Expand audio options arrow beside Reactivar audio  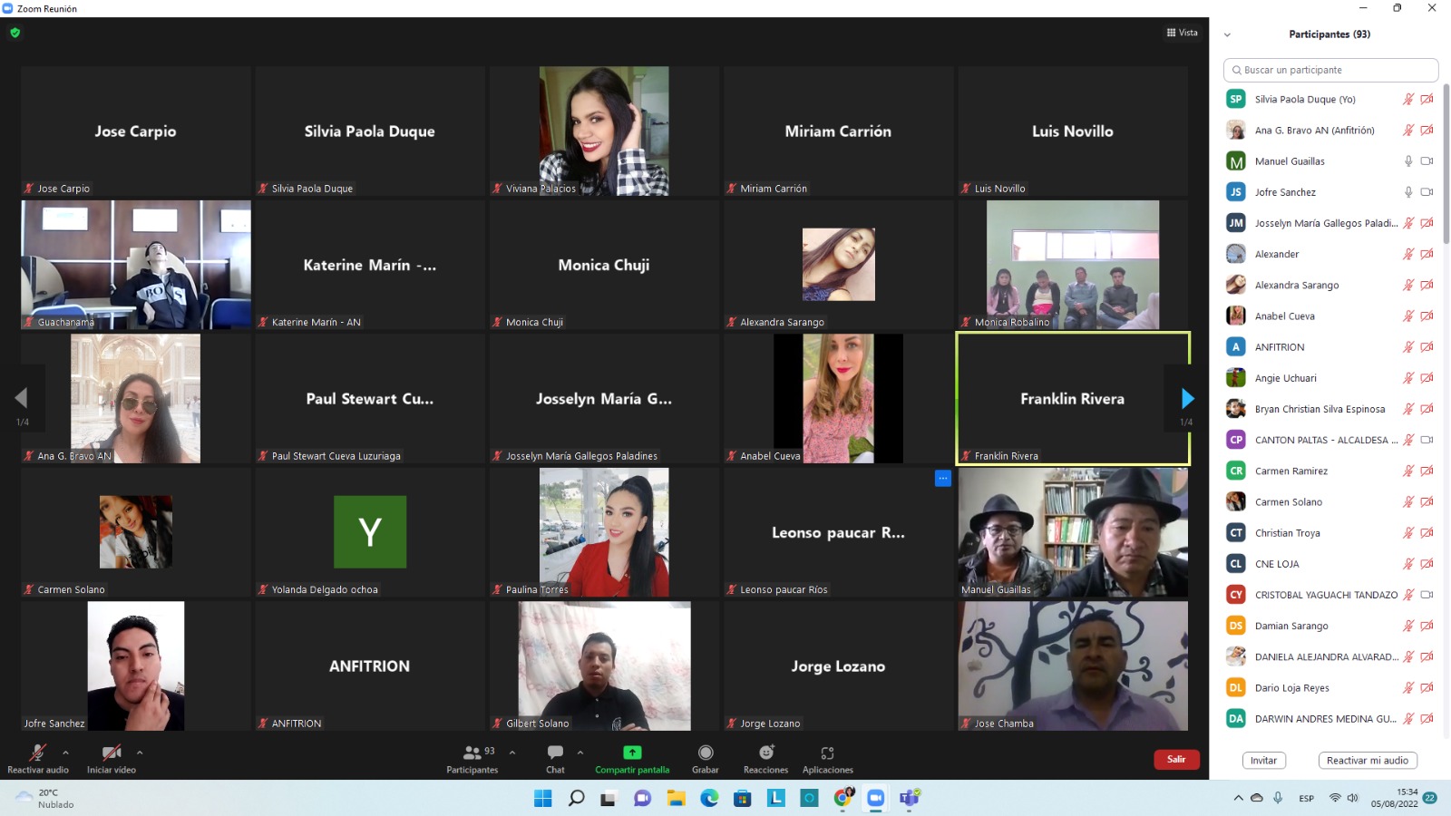pyautogui.click(x=65, y=753)
